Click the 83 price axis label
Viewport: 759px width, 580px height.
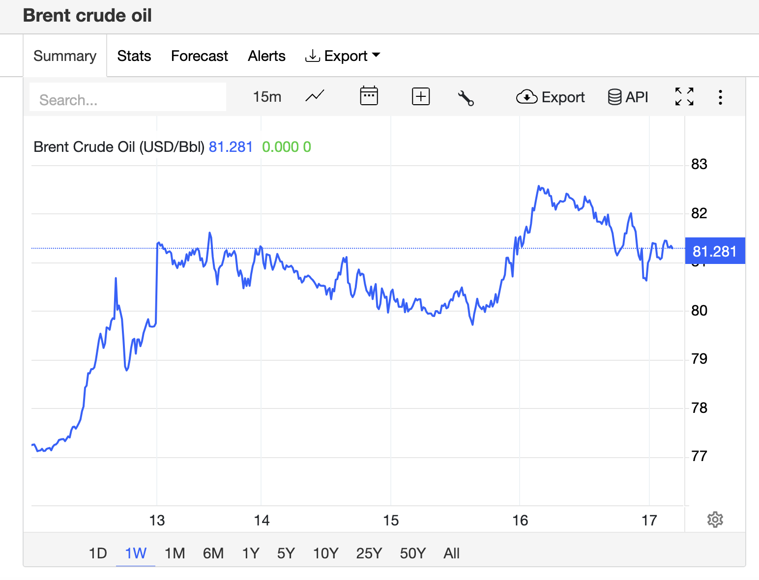699,164
